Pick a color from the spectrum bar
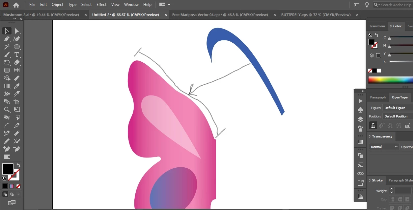 click(390, 80)
